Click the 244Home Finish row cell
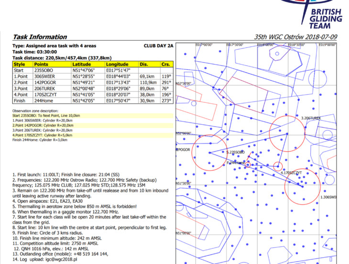Screen dimensions: 349x264 [x=44, y=101]
